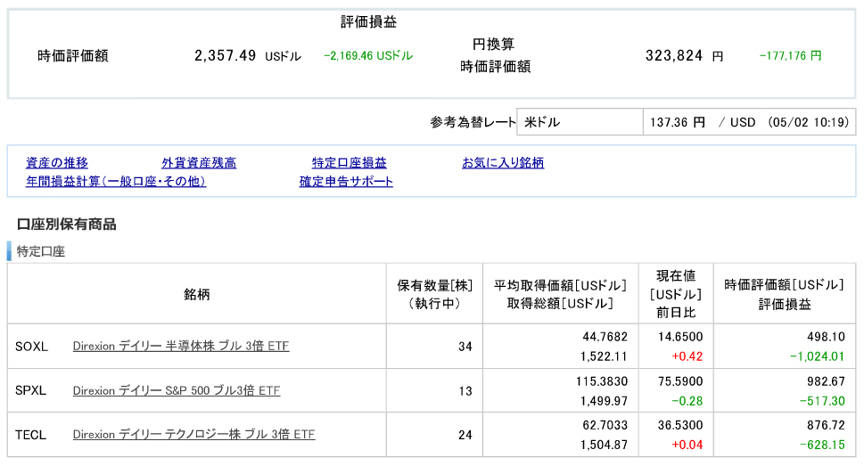Click the SPXL ticker symbol
864x466 pixels.
31,390
